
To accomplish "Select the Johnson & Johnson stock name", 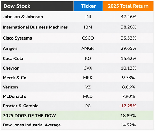I will [23, 17].
